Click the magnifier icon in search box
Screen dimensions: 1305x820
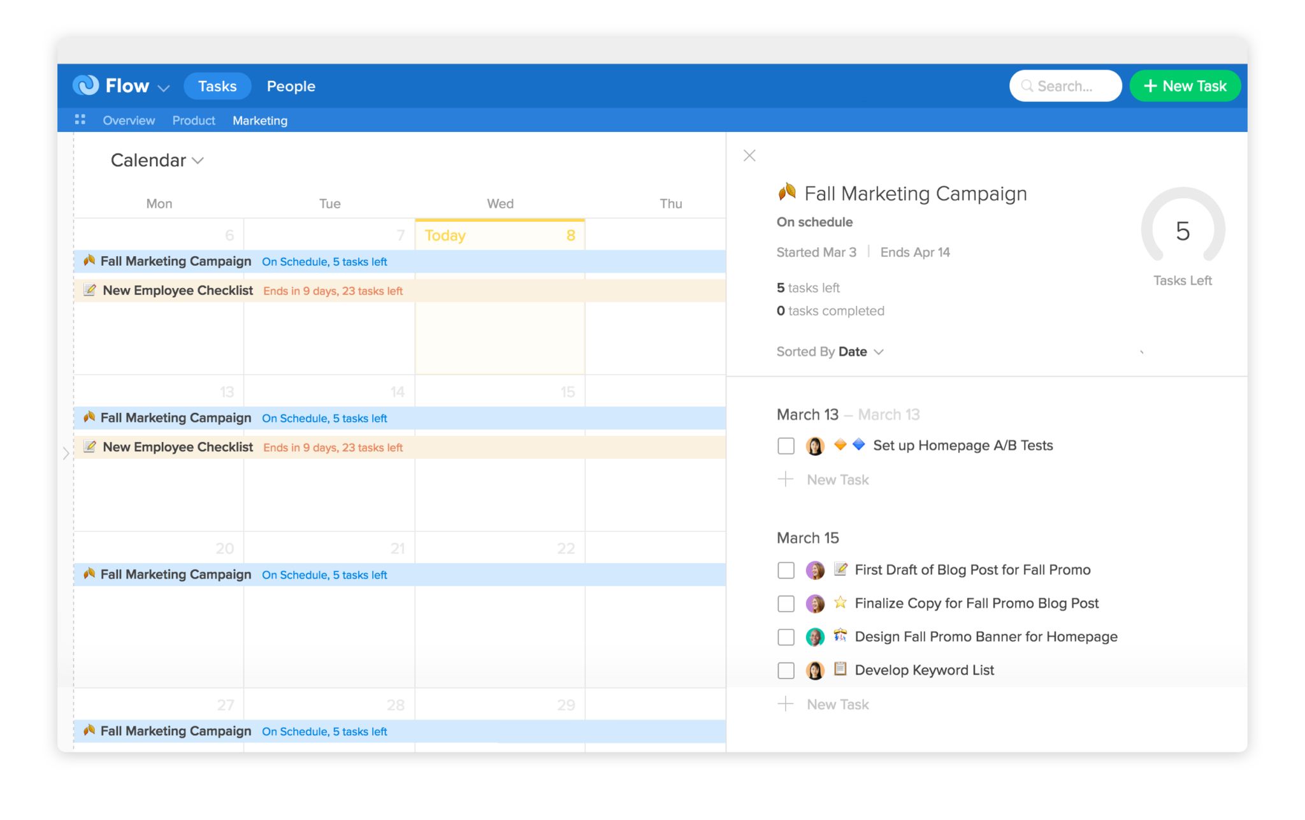[x=1027, y=85]
